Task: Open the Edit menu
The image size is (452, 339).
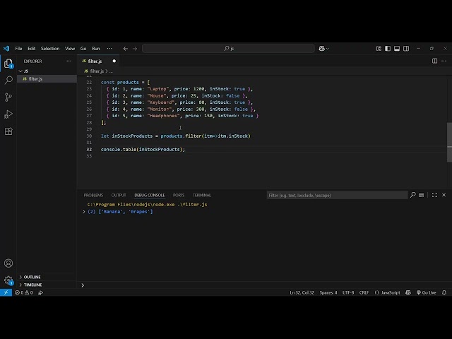Action: (31, 49)
